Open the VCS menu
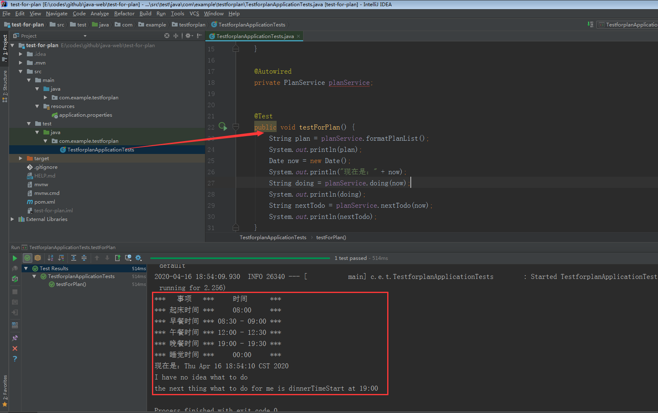Viewport: 658px width, 413px height. (194, 14)
